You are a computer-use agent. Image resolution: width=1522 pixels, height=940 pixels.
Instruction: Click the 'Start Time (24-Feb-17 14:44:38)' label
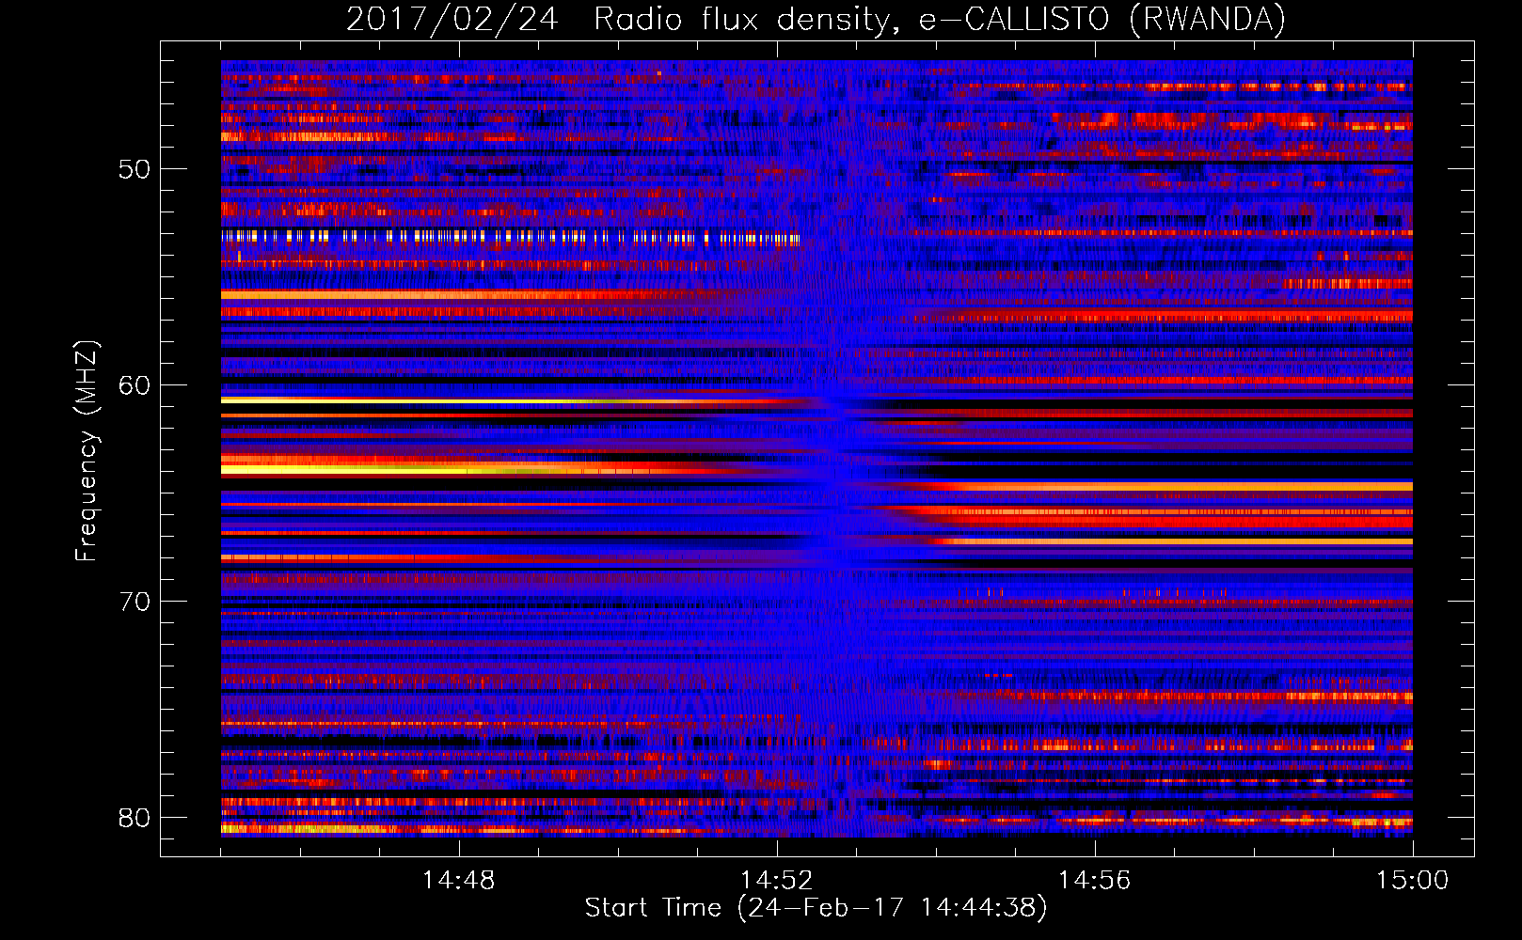point(816,908)
